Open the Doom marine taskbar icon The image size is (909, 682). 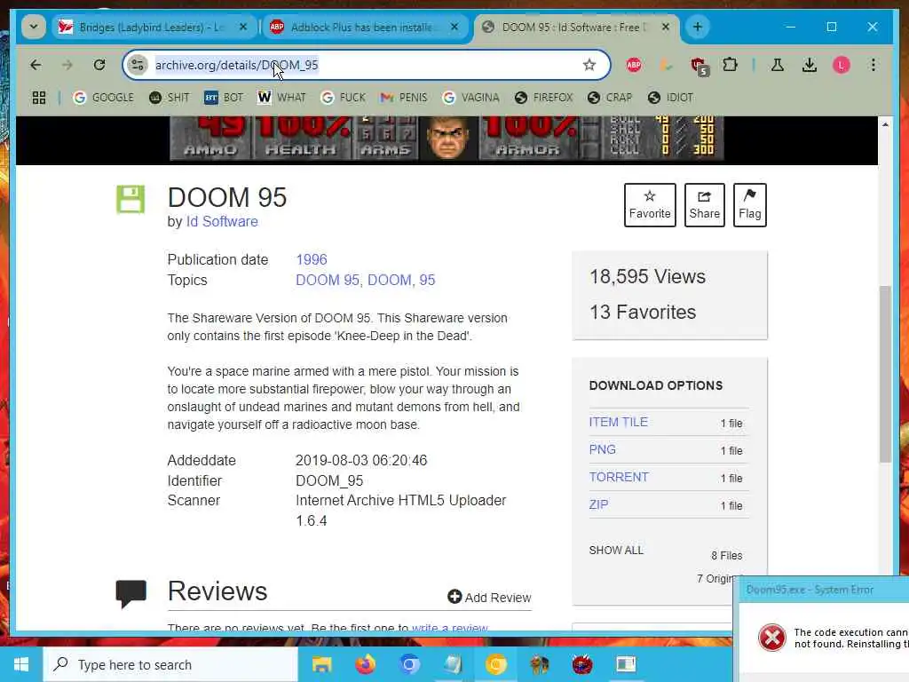[539, 664]
